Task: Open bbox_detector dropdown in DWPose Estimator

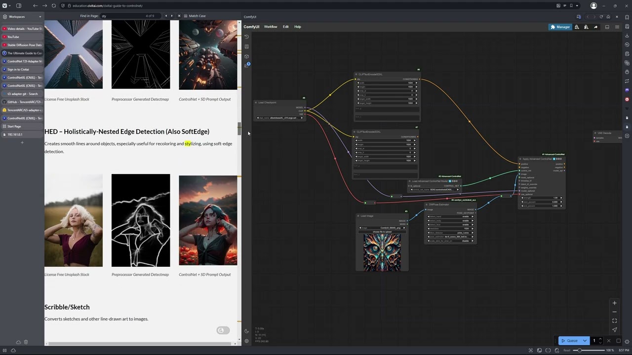Action: (x=451, y=233)
